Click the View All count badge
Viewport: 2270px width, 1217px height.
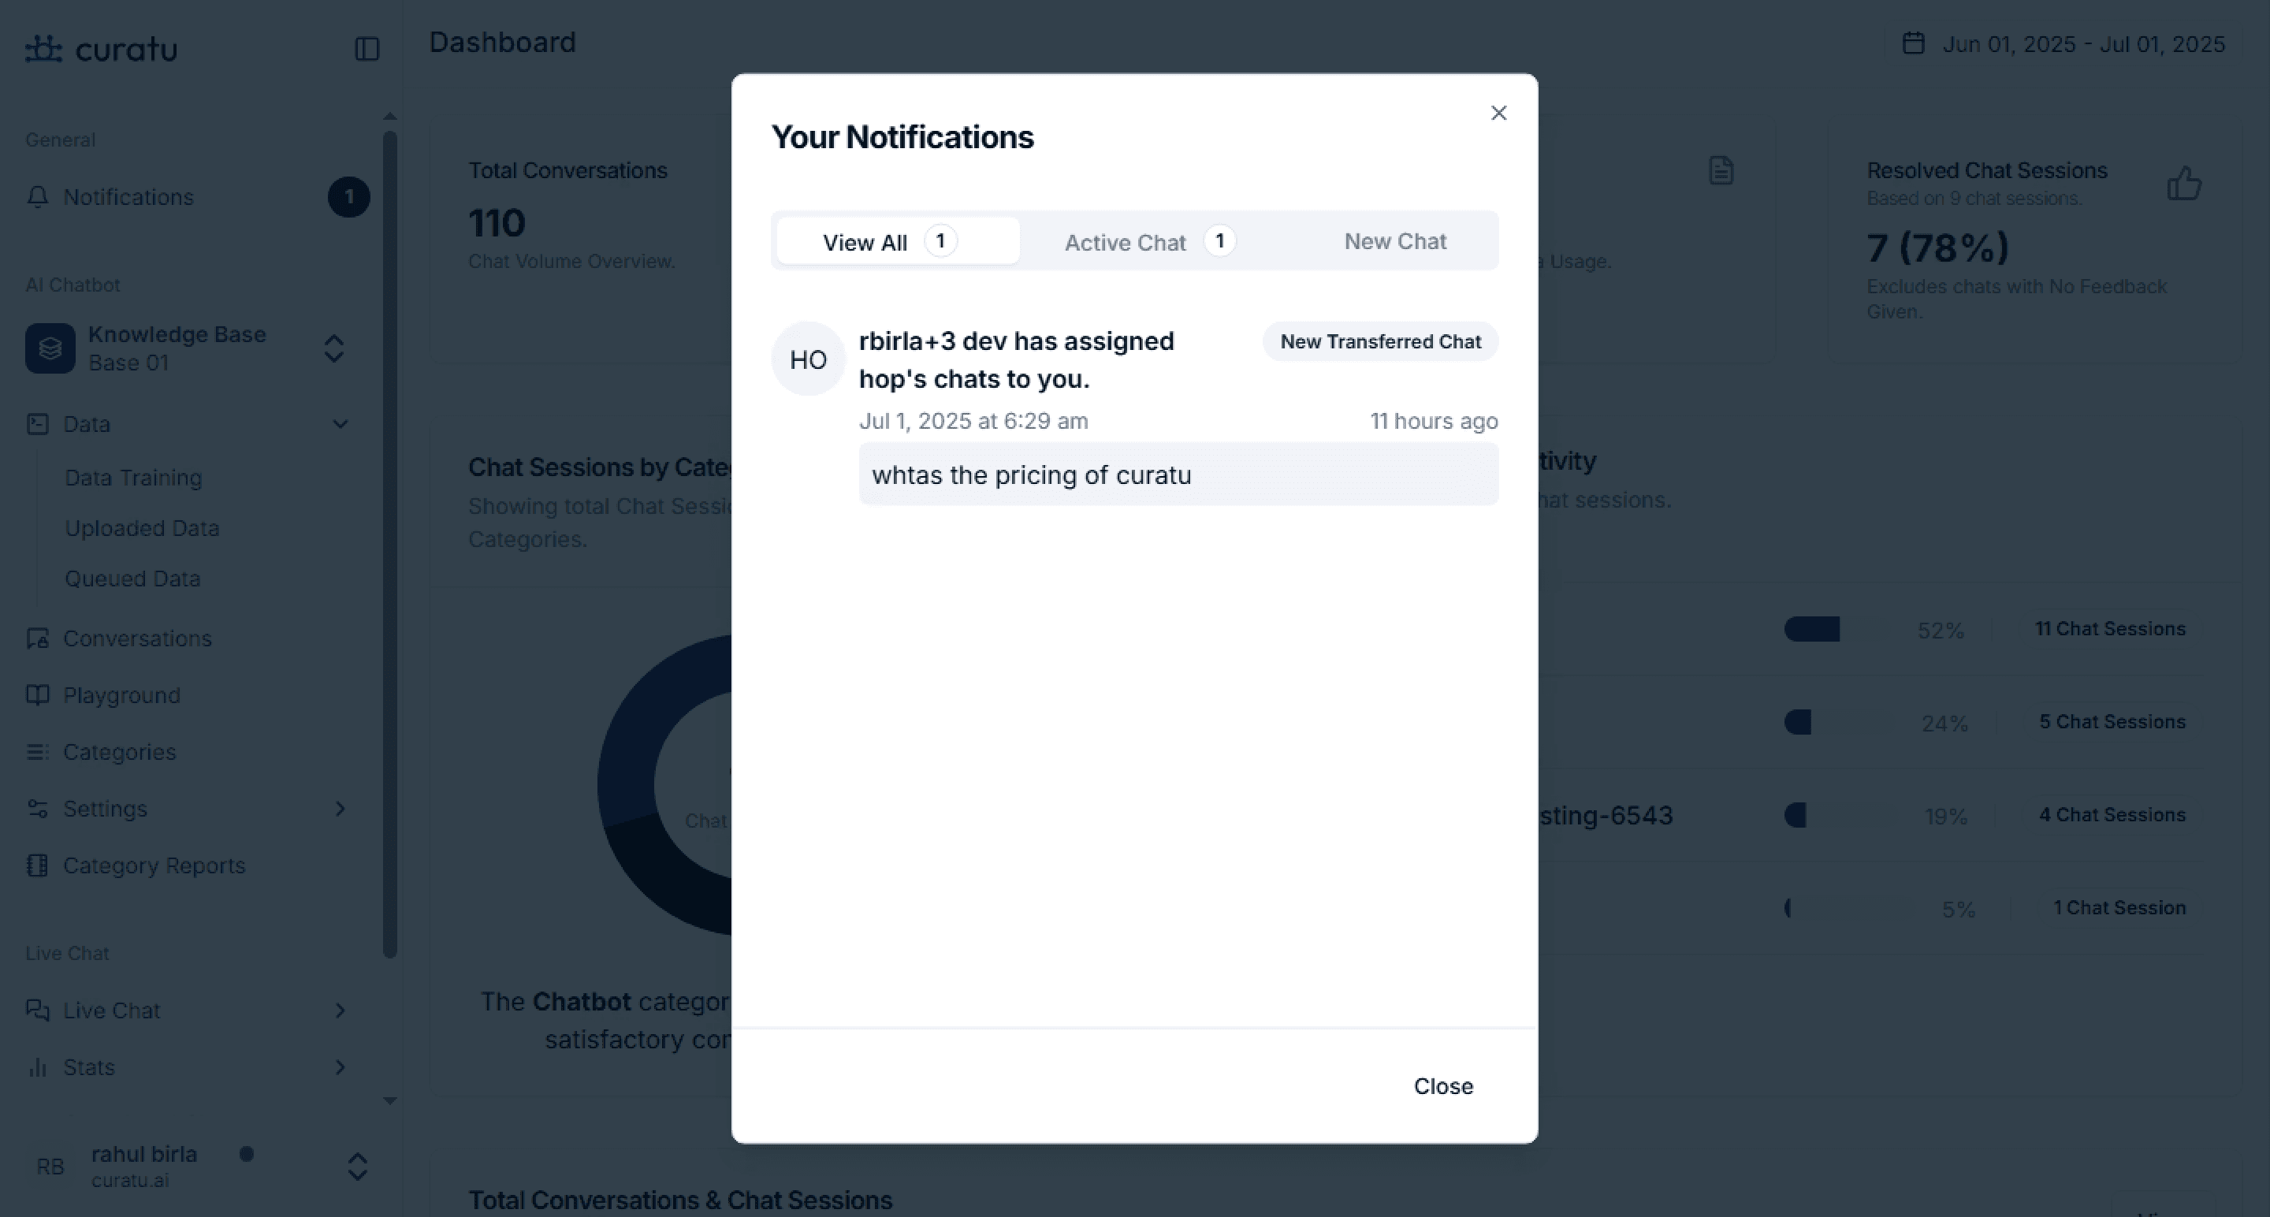(x=940, y=241)
